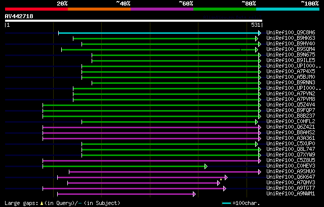The height and width of the screenshot is (207, 324).
Task: Click the purple A9SHU0 alignment bar
Action: [164, 172]
